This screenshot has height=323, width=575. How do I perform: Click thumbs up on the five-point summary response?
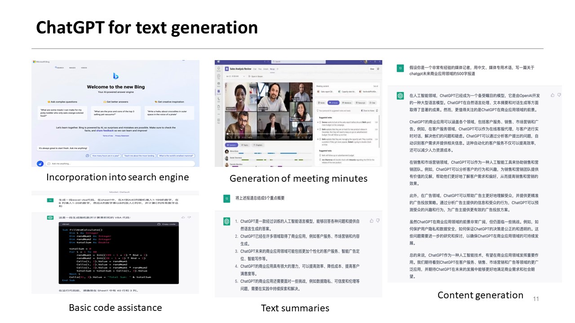[x=372, y=221]
